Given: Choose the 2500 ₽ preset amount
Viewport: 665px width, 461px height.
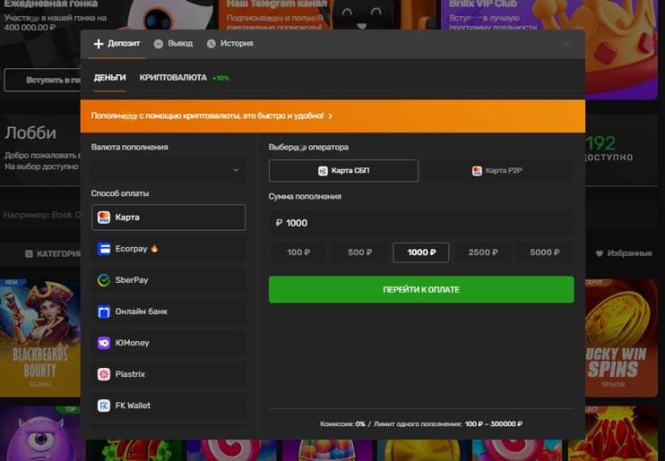Looking at the screenshot, I should click(483, 252).
